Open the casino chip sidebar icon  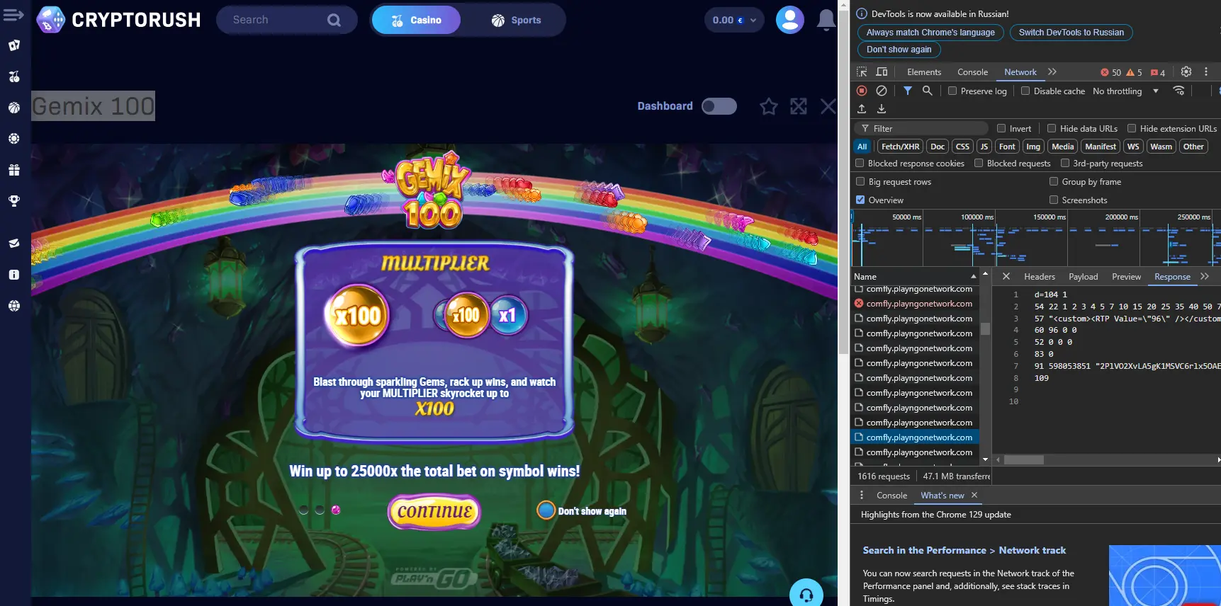pos(13,139)
